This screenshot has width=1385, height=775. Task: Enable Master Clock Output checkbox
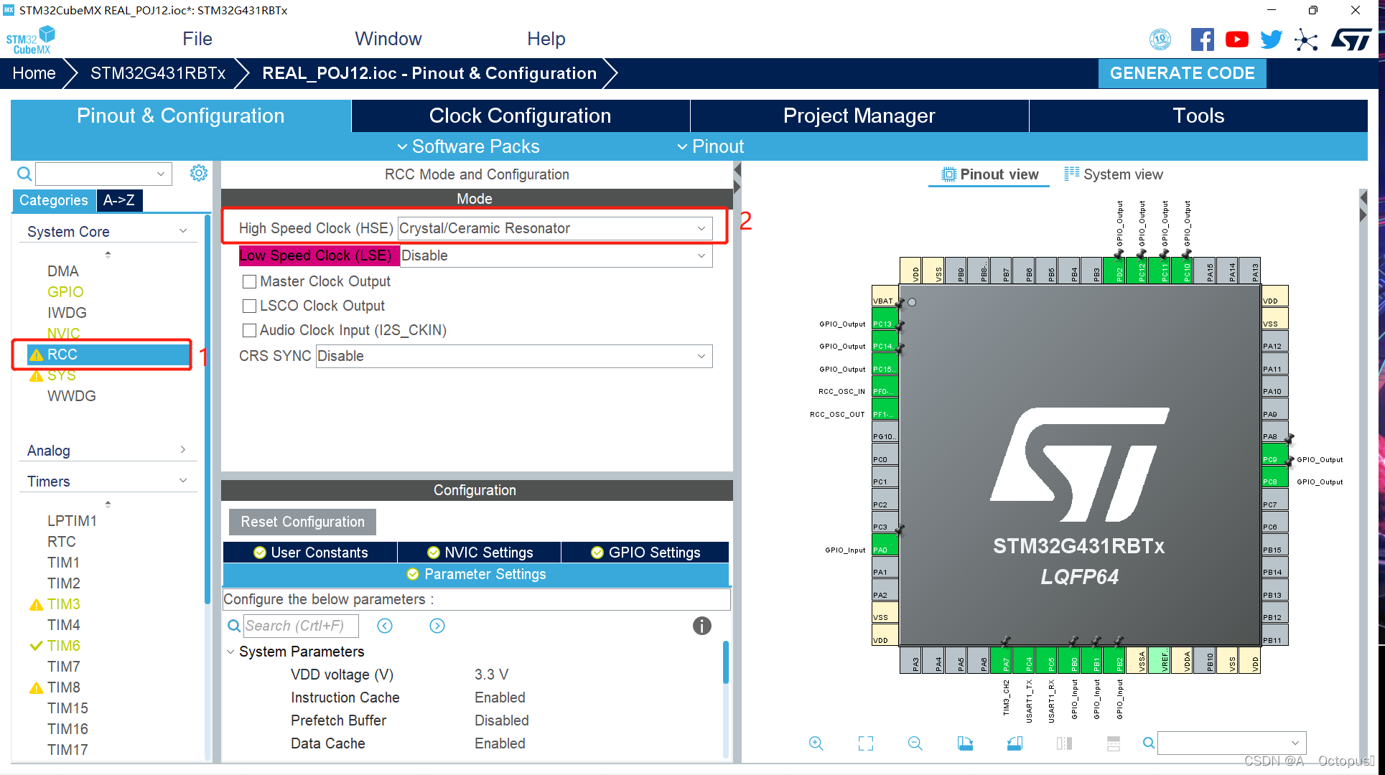250,281
